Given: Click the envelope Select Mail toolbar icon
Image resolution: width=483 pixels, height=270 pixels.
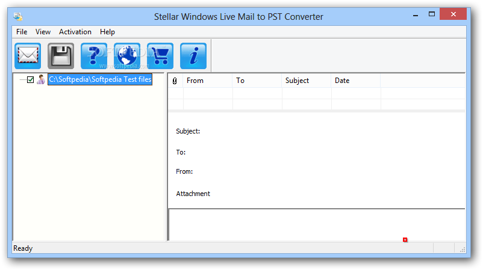Looking at the screenshot, I should [28, 56].
